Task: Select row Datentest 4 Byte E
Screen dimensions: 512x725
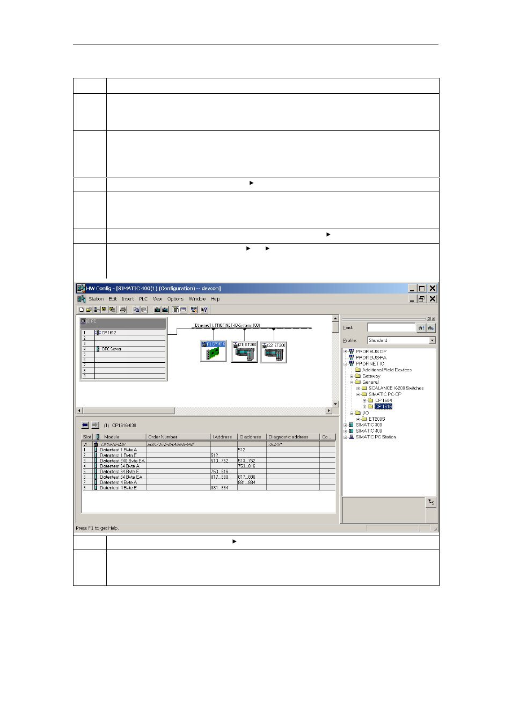Action: pyautogui.click(x=208, y=487)
